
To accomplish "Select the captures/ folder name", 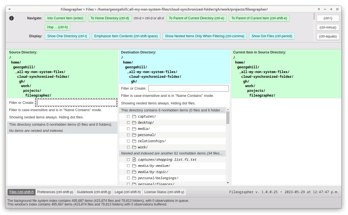I will pyautogui.click(x=147, y=116).
